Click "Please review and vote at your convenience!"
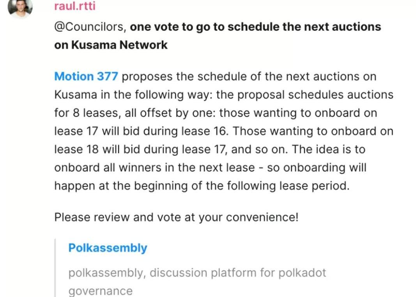 (x=176, y=217)
